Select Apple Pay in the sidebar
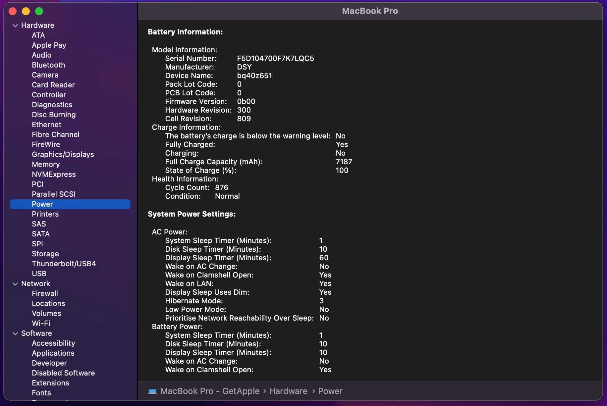This screenshot has height=406, width=607. pyautogui.click(x=49, y=45)
